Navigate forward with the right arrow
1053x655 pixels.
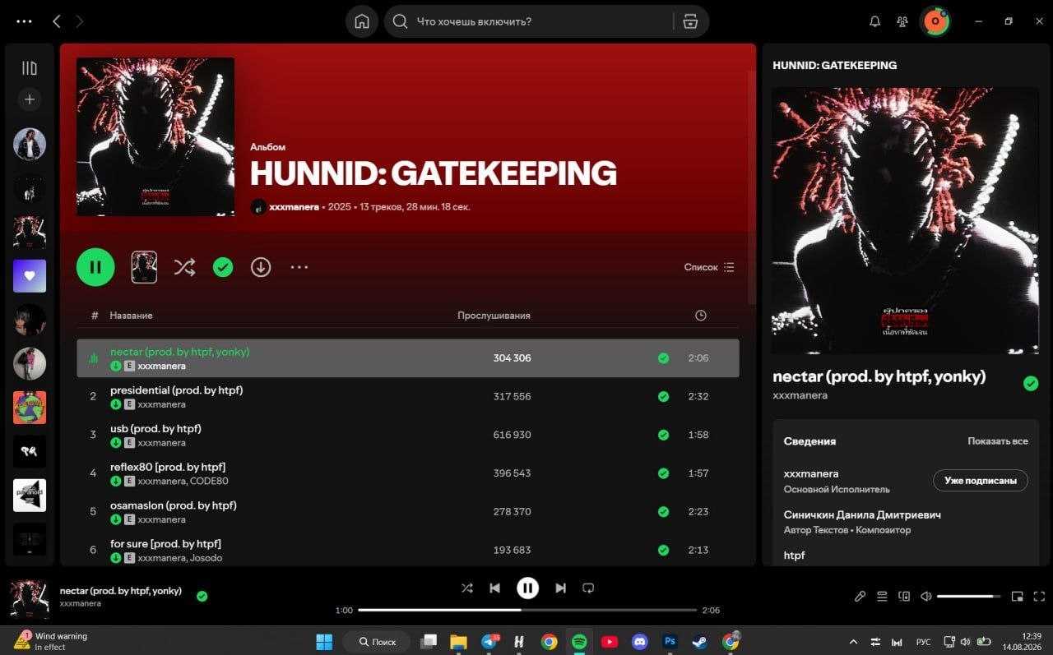[80, 21]
